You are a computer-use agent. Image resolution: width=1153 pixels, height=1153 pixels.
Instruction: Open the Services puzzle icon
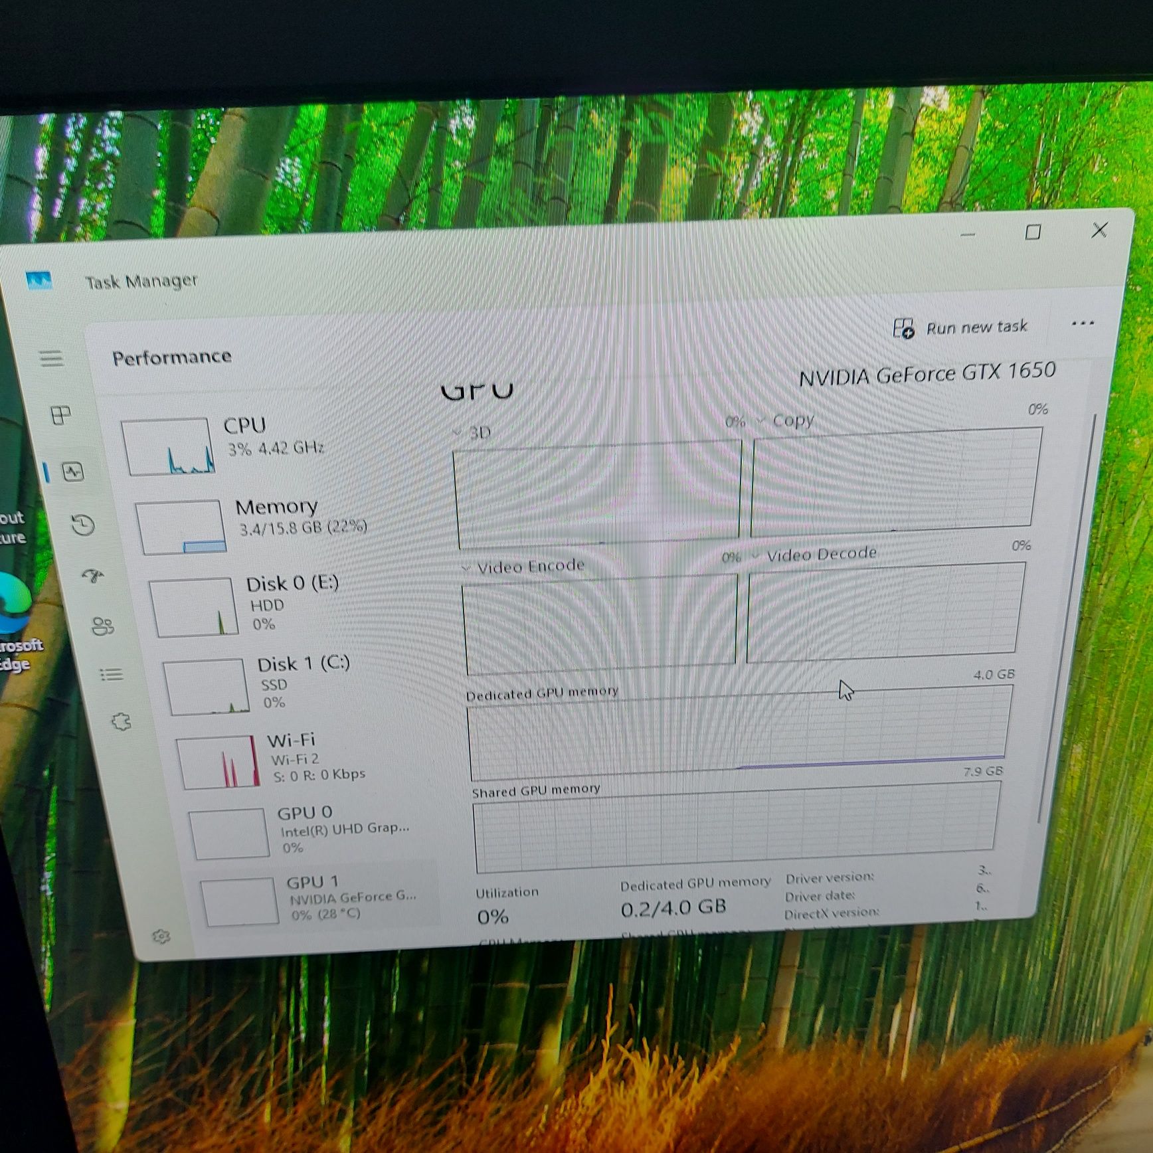click(x=121, y=721)
